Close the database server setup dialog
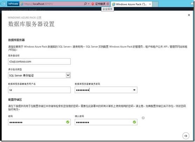The width and height of the screenshot is (195, 142). tap(189, 15)
